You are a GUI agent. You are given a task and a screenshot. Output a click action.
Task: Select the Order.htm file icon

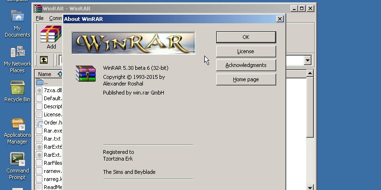click(x=39, y=123)
